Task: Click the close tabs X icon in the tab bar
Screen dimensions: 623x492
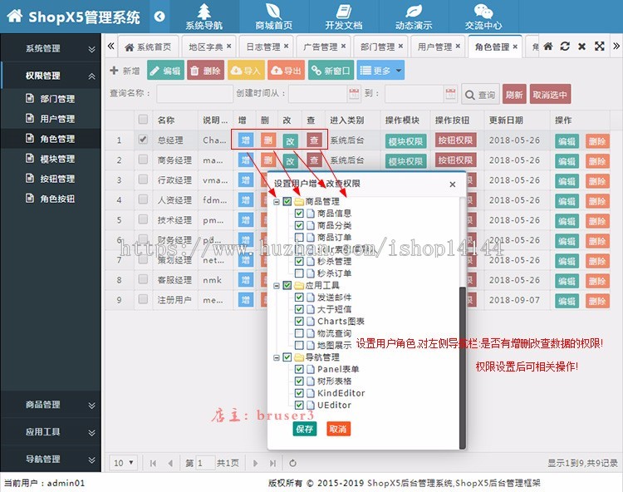Action: pos(581,47)
